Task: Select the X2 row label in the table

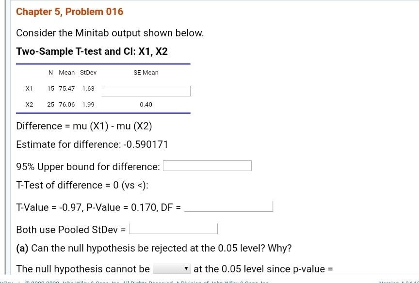Action: pos(29,104)
